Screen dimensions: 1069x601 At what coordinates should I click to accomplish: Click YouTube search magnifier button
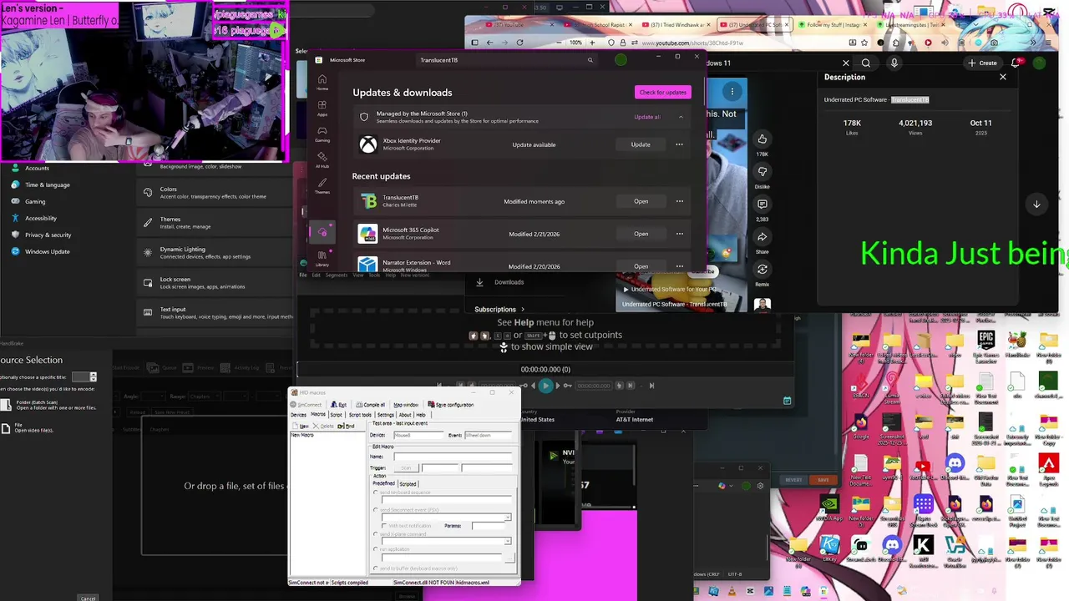[866, 63]
